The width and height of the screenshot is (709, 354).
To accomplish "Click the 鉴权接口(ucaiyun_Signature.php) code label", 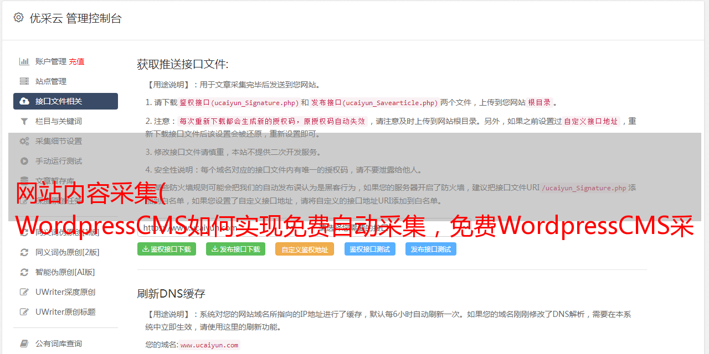I will coord(239,102).
